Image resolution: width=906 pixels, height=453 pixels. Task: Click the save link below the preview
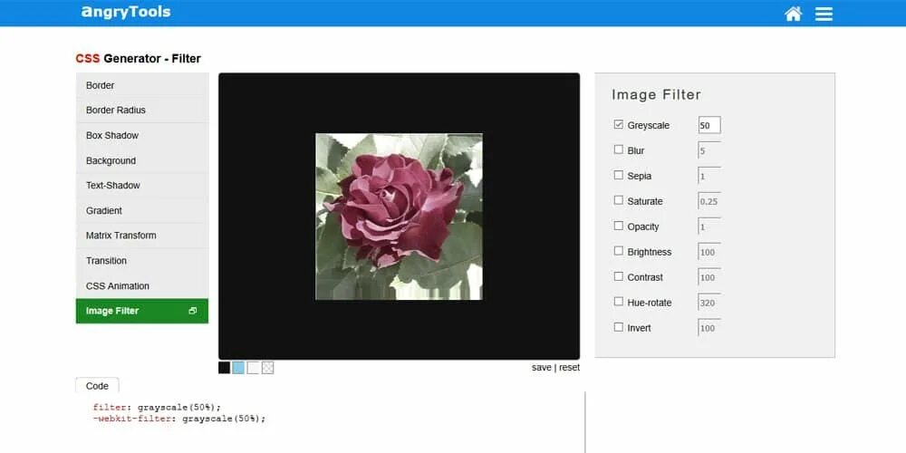542,368
